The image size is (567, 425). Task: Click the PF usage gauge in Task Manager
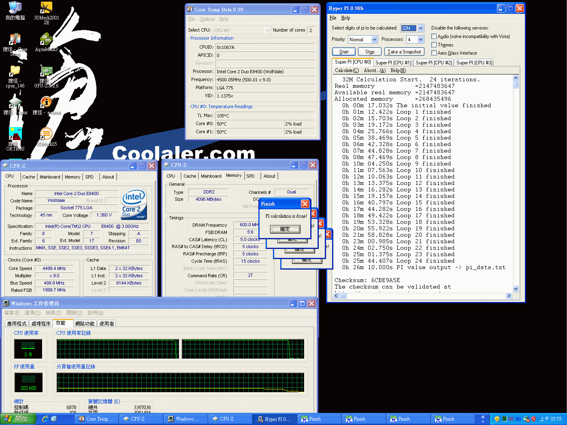pyautogui.click(x=28, y=382)
